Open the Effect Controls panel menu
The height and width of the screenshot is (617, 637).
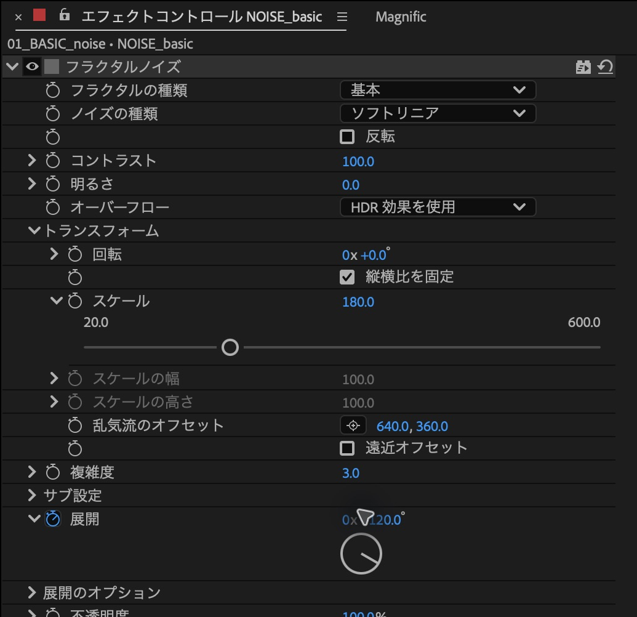click(x=342, y=17)
